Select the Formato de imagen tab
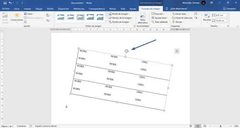Screen dimensions: 240x128 (x=151, y=9)
